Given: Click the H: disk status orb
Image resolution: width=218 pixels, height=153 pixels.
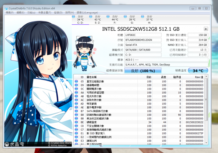Looking at the screenshot, I should (x=142, y=17).
